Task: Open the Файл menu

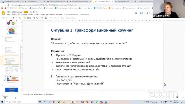Action: 8,14
